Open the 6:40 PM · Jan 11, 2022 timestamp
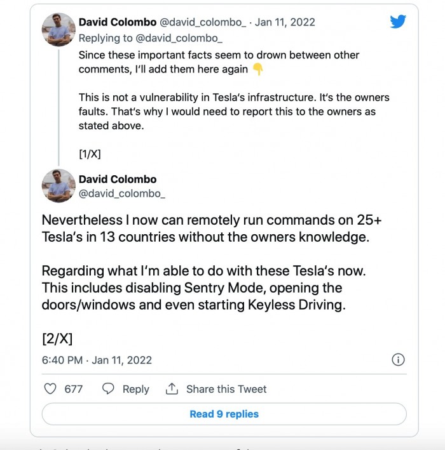The width and height of the screenshot is (445, 450). pyautogui.click(x=97, y=360)
